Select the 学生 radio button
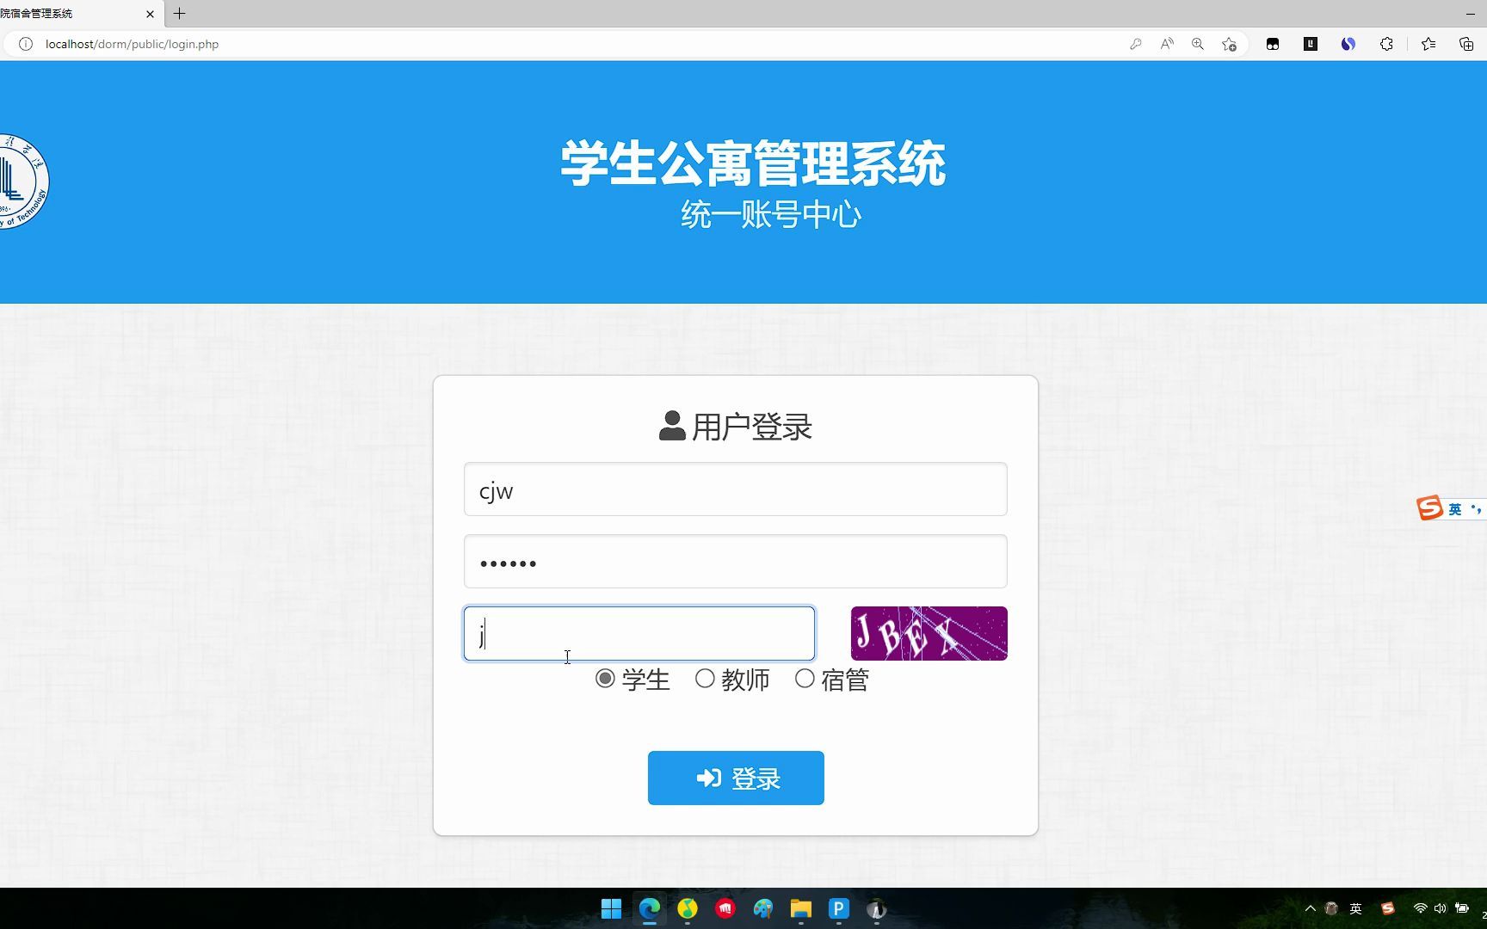 click(x=605, y=679)
